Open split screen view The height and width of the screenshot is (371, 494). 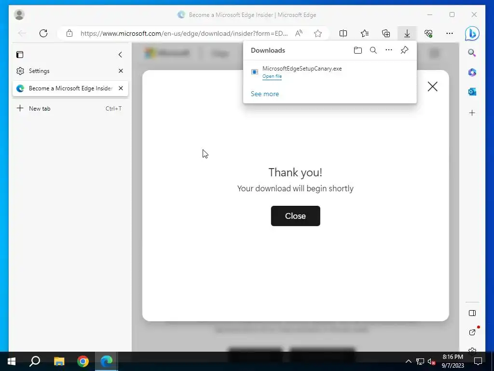[343, 33]
